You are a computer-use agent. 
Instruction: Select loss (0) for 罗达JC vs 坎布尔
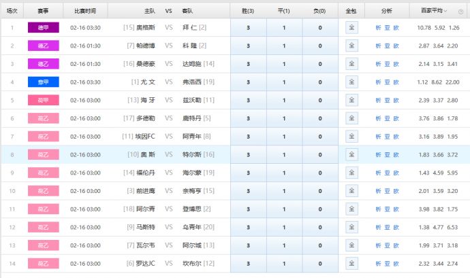tap(320, 263)
